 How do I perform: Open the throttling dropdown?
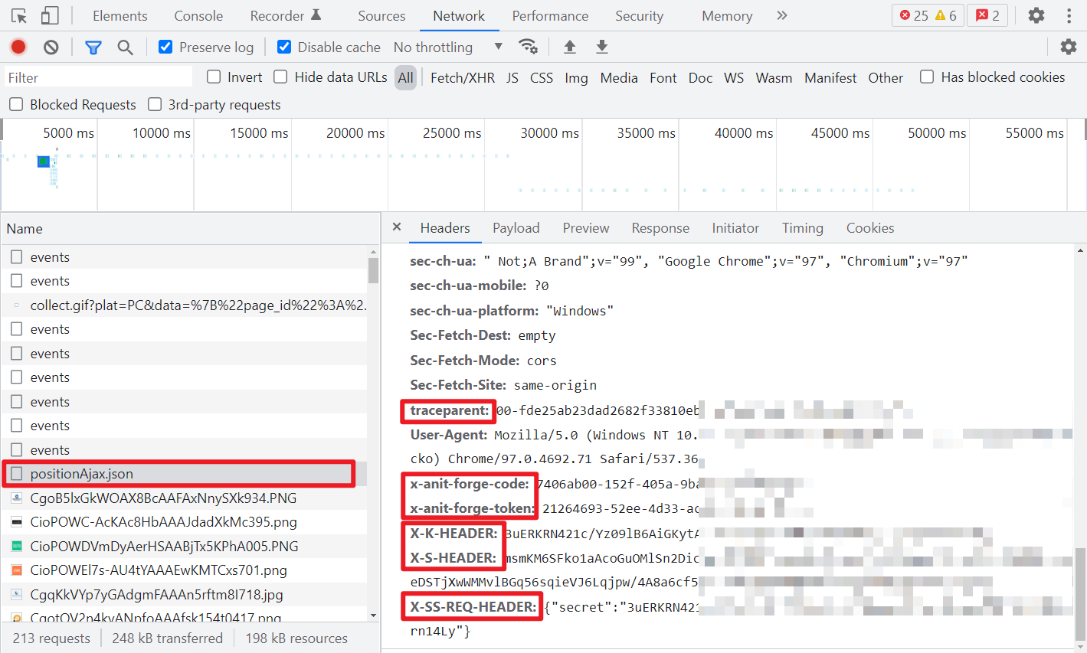(x=448, y=47)
